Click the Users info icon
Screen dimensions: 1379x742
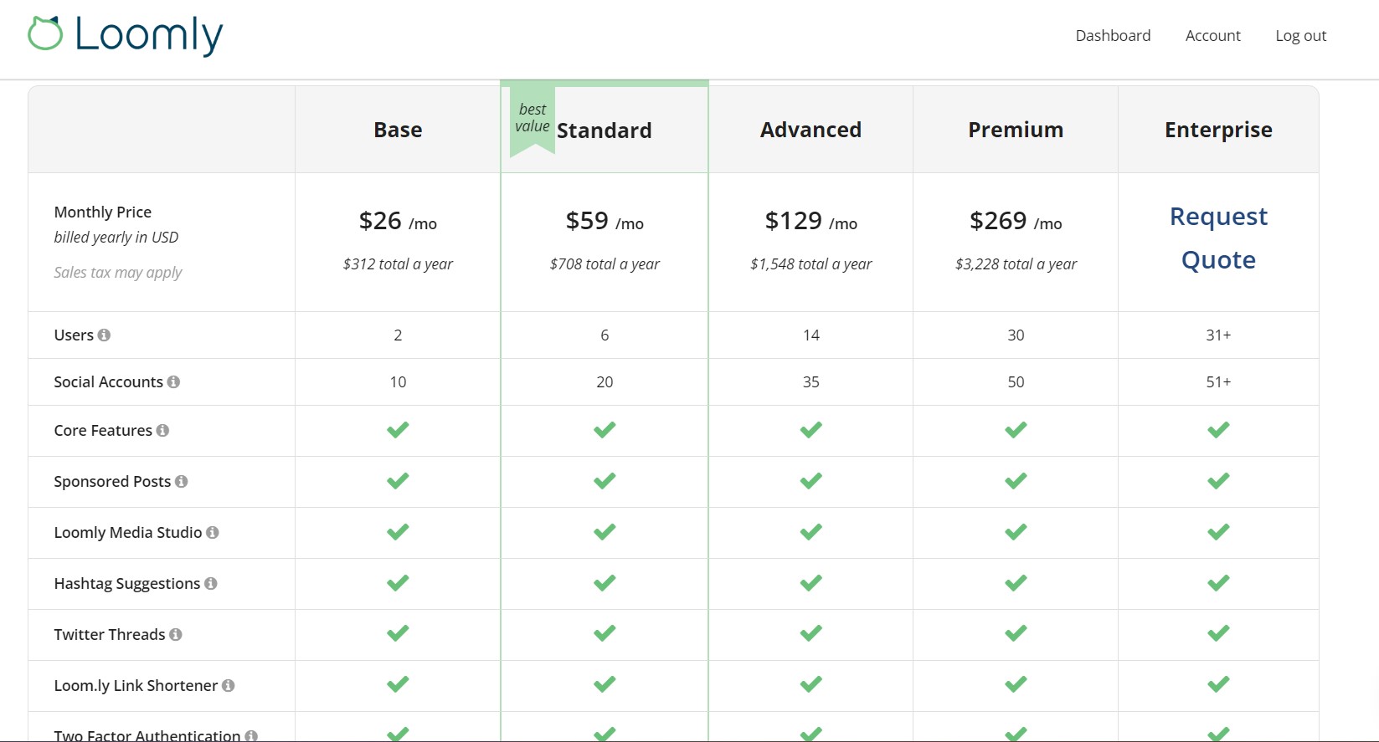tap(104, 335)
